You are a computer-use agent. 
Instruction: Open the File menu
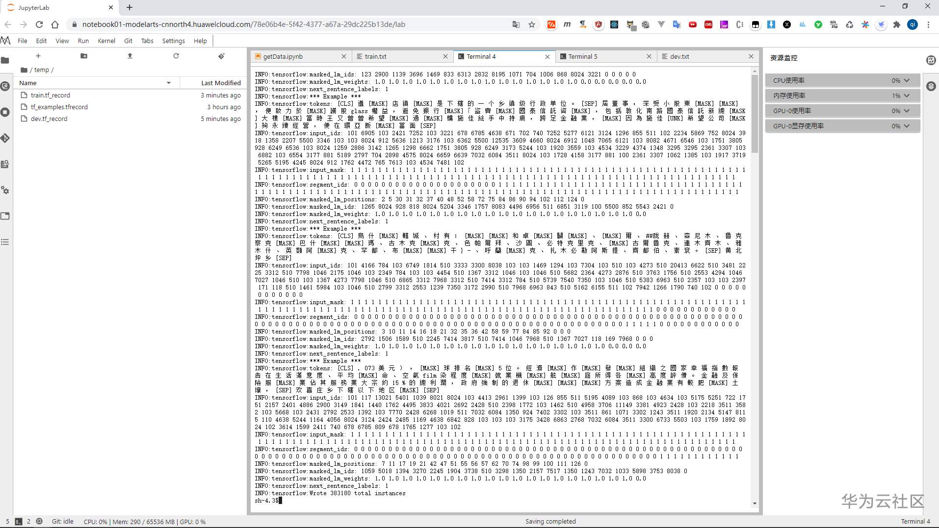pos(23,41)
